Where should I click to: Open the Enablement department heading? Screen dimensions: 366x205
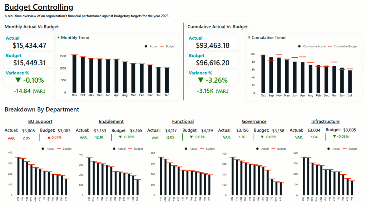coord(111,122)
